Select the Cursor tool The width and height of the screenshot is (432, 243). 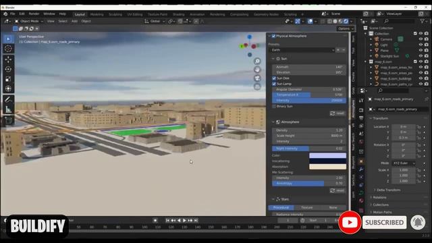(8, 49)
